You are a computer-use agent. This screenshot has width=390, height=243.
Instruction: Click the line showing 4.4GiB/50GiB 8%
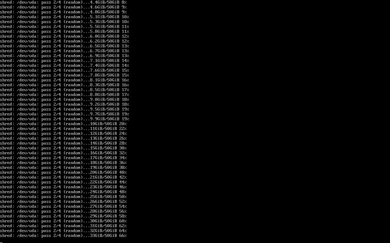click(63, 2)
